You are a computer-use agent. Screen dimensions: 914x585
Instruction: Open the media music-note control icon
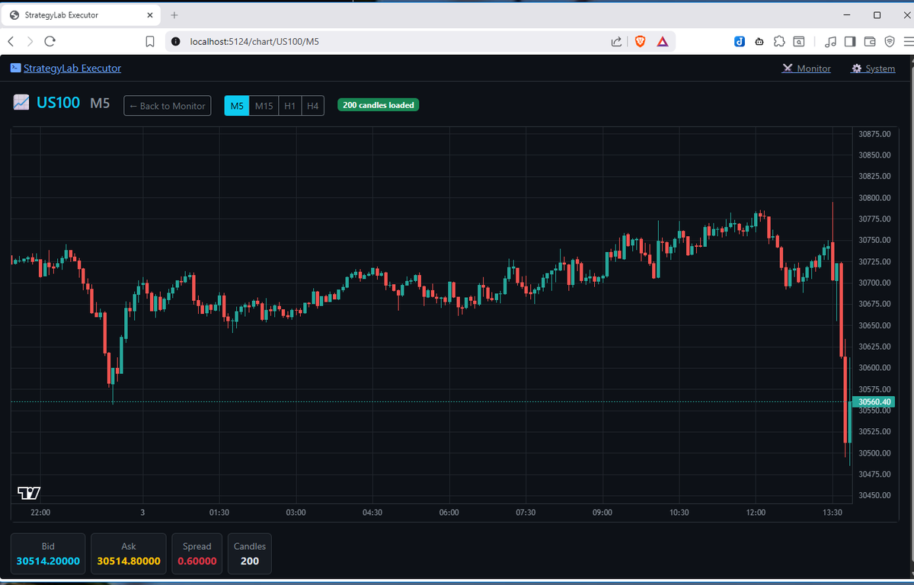pyautogui.click(x=831, y=41)
